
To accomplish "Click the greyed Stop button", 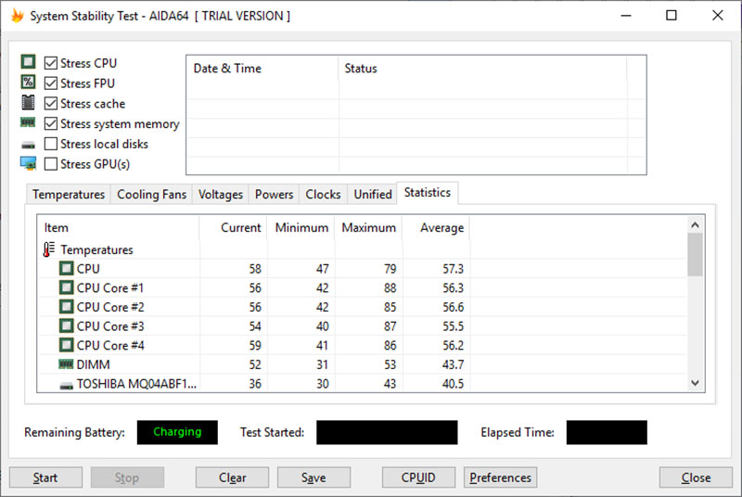I will pos(127,478).
